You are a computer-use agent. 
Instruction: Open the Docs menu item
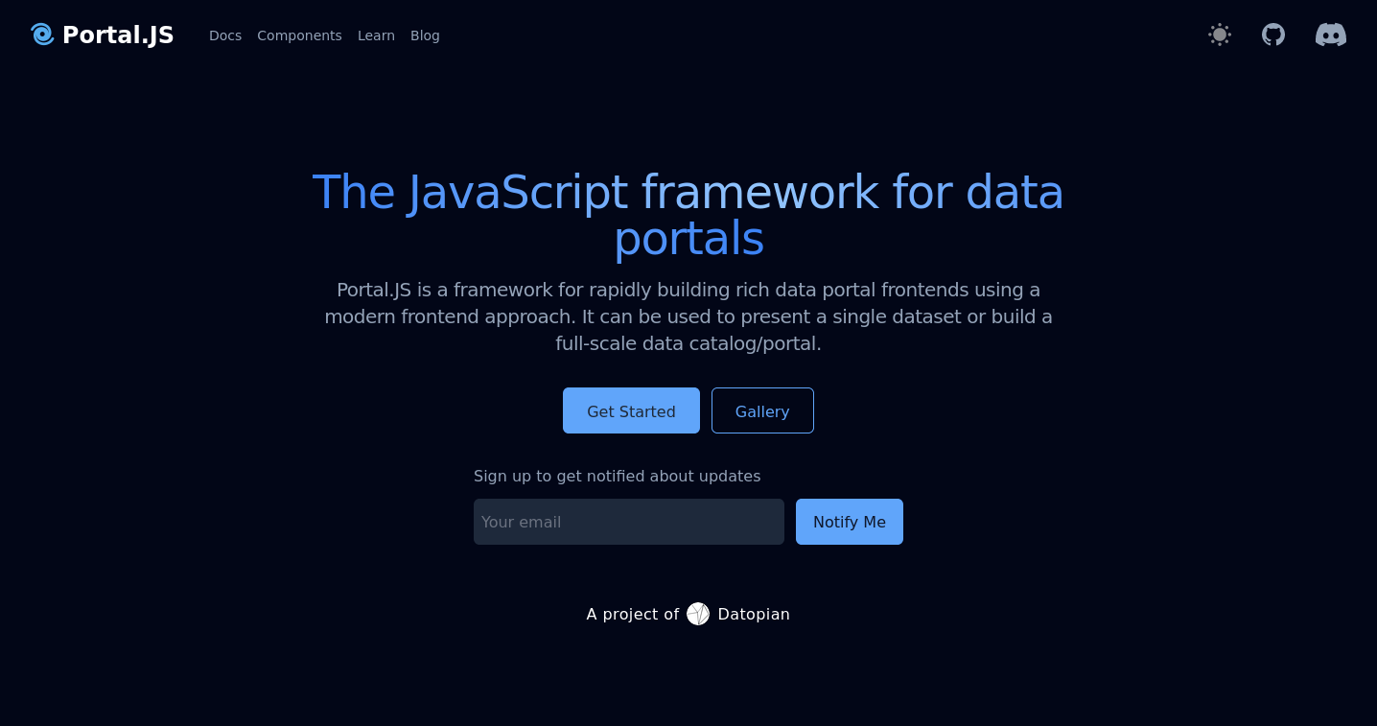(x=225, y=35)
